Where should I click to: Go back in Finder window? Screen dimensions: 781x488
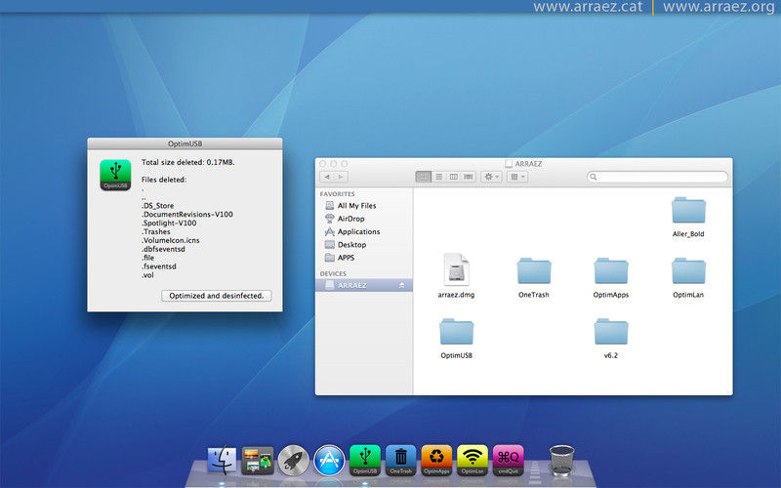point(327,177)
